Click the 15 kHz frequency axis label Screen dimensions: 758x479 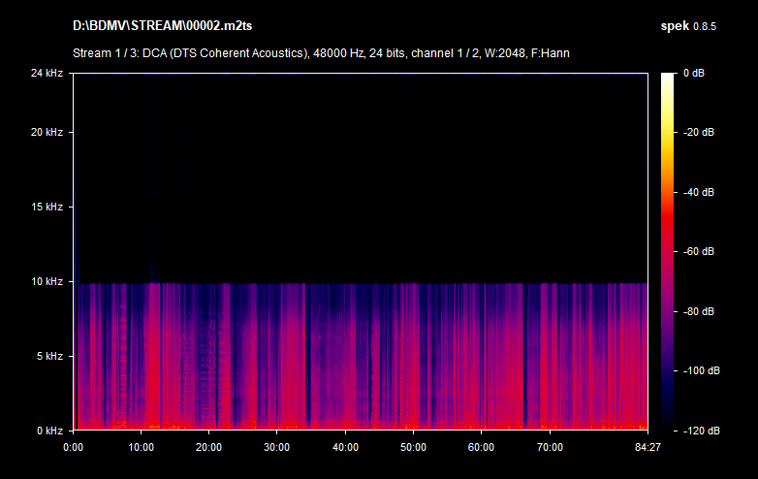tap(46, 207)
